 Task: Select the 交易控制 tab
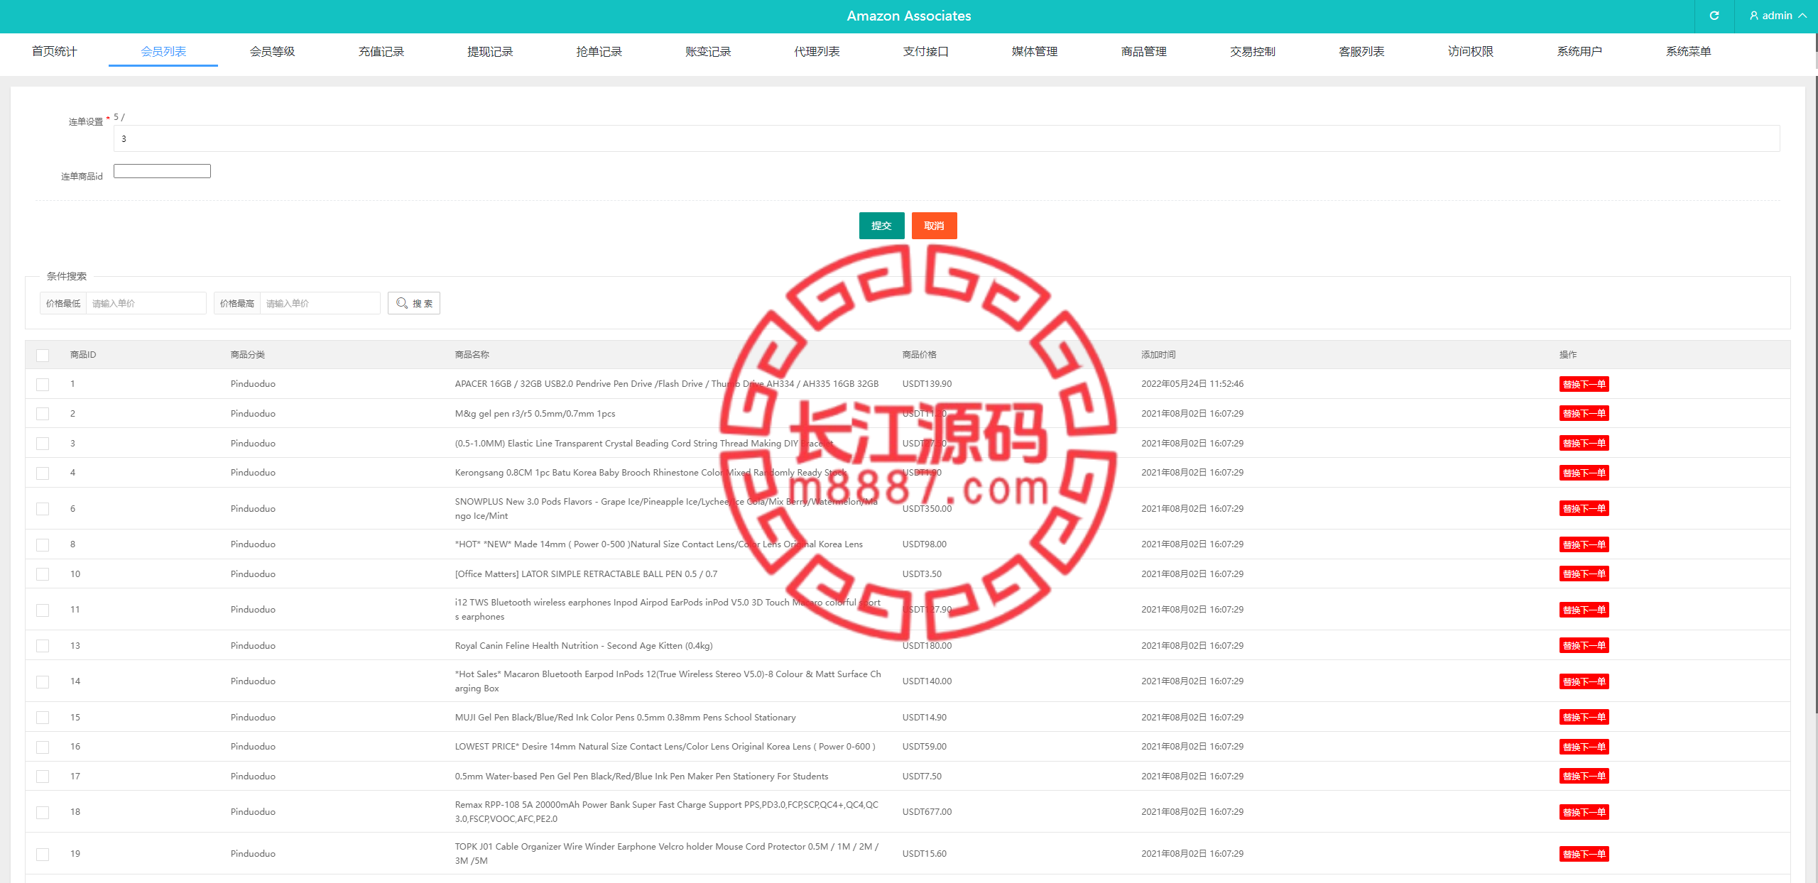click(1253, 51)
